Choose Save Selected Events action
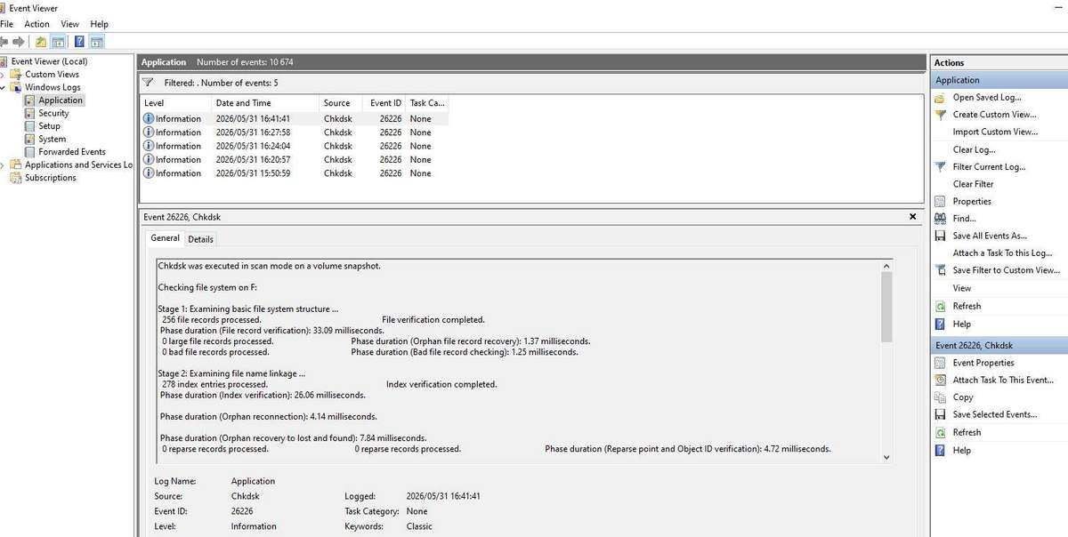Image resolution: width=1068 pixels, height=537 pixels. (x=994, y=414)
